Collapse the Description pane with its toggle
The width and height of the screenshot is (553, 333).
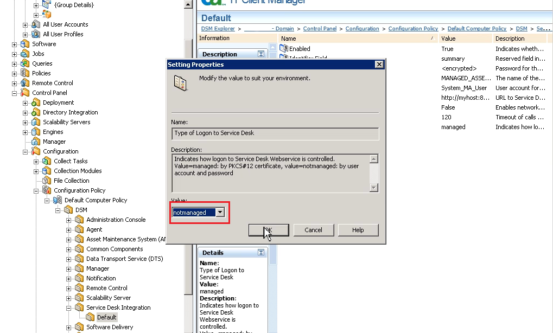pyautogui.click(x=261, y=54)
